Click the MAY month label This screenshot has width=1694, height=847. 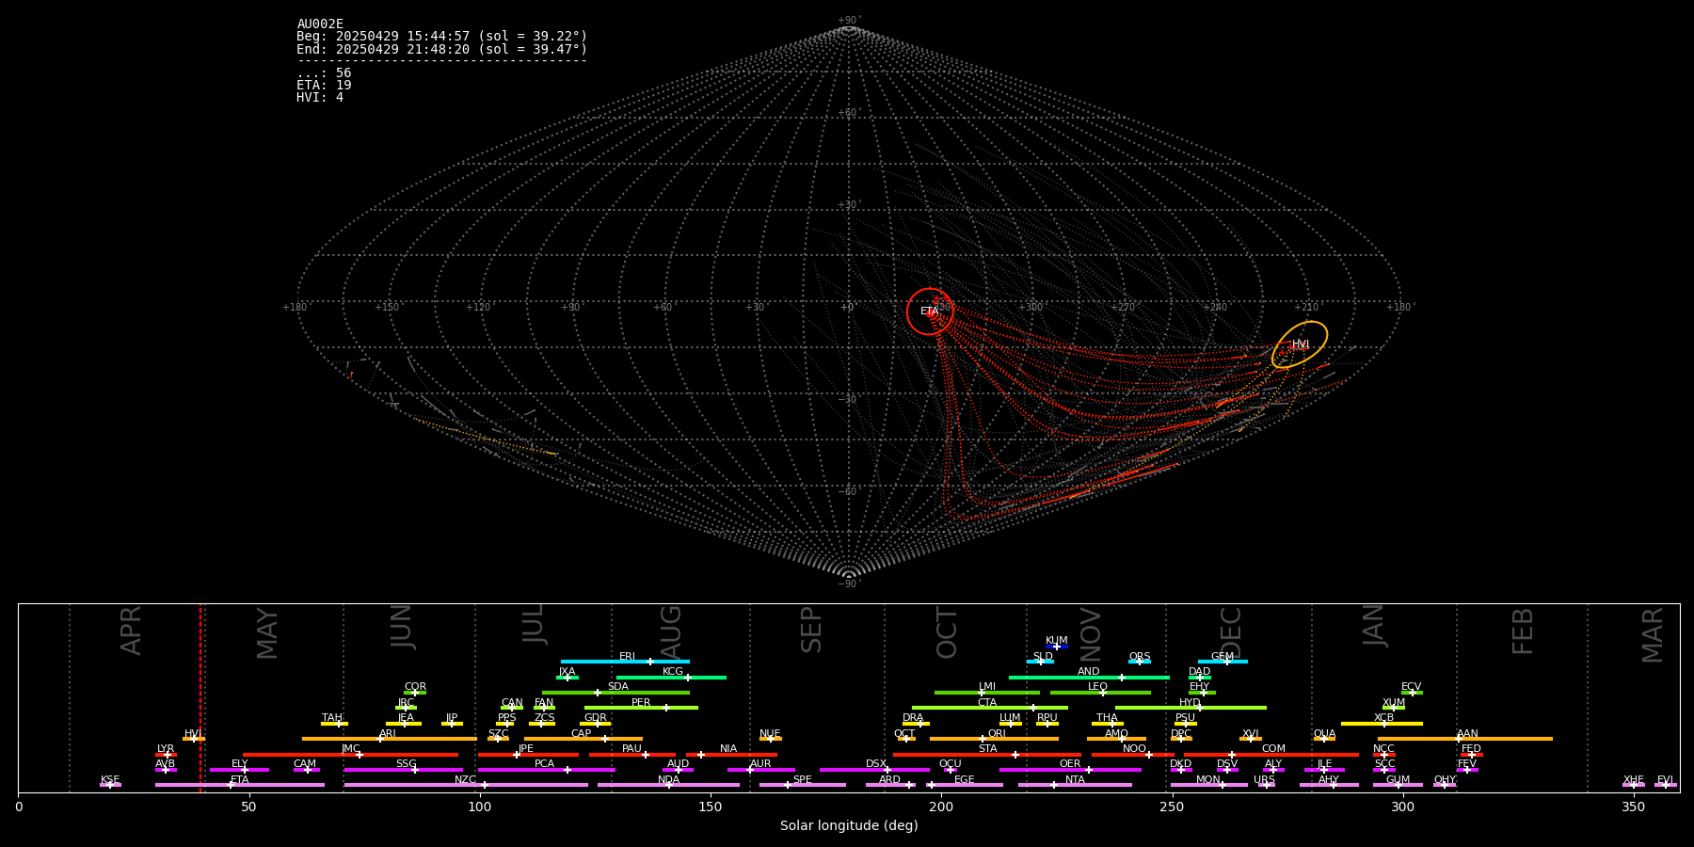(267, 633)
